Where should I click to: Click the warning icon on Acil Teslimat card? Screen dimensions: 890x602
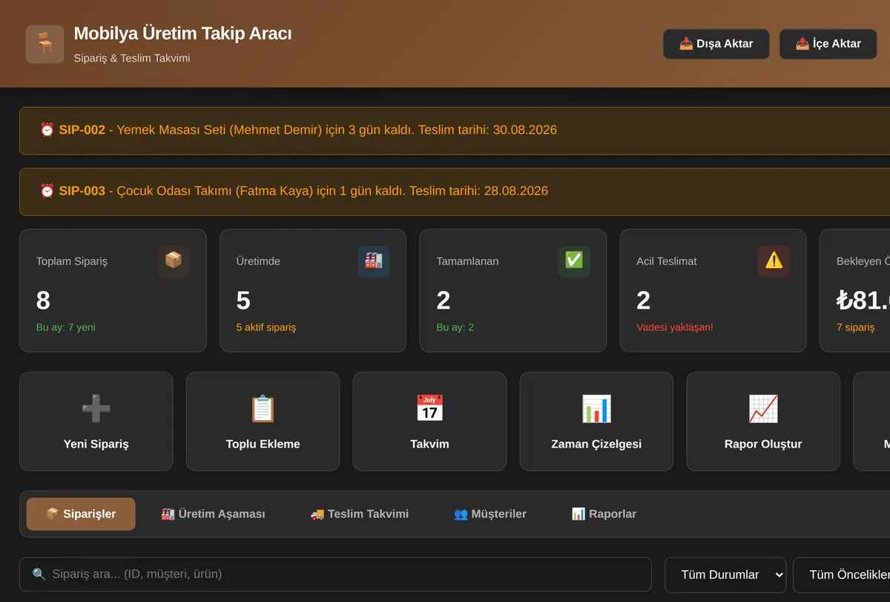point(774,261)
